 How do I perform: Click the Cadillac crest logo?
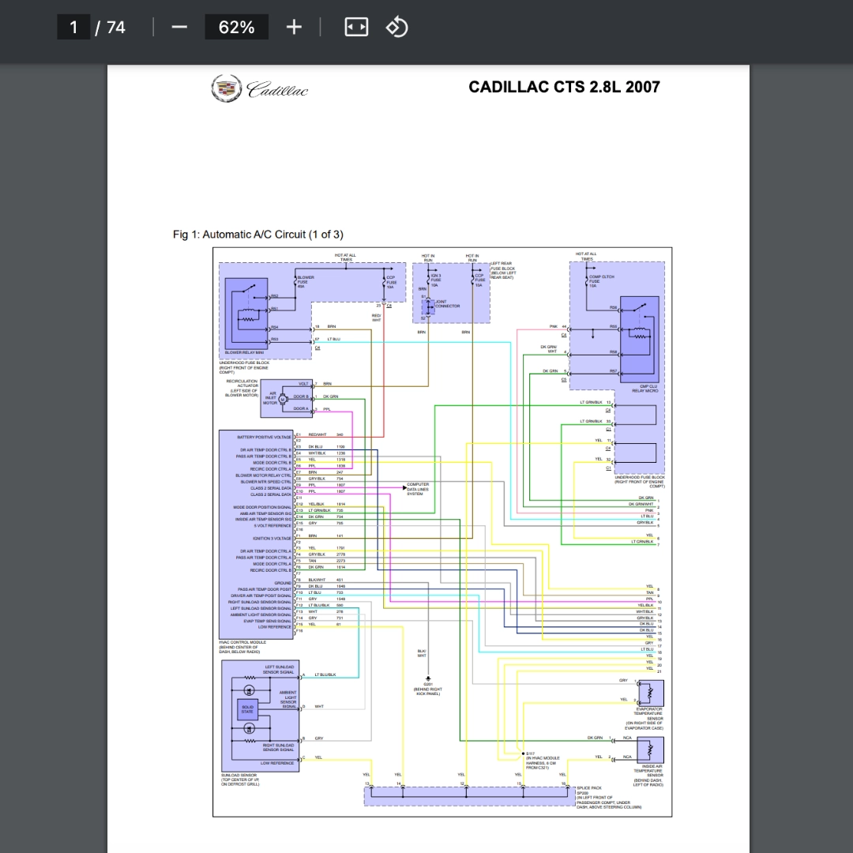coord(227,88)
